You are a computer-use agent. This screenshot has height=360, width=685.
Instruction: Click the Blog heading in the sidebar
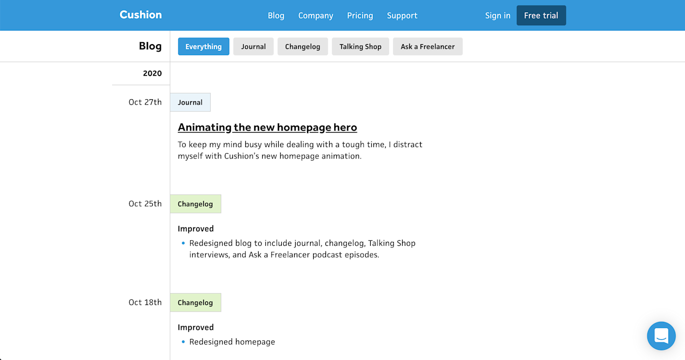pos(150,46)
